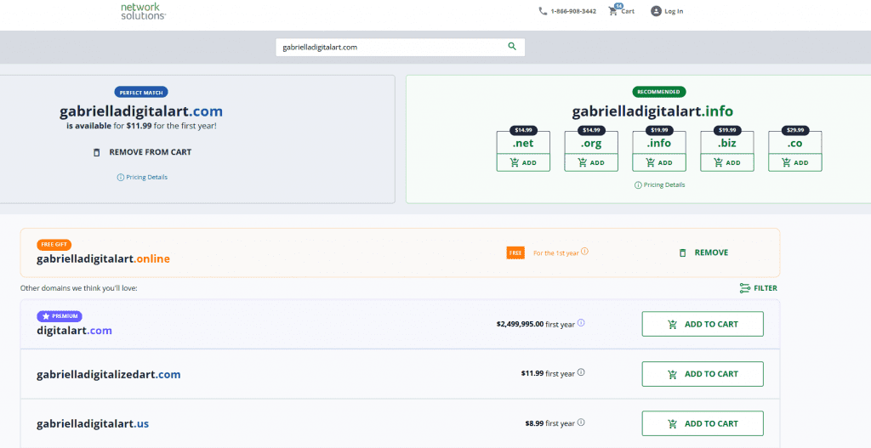Click 'is available for $11.99' text
This screenshot has height=448, width=871.
coord(109,126)
